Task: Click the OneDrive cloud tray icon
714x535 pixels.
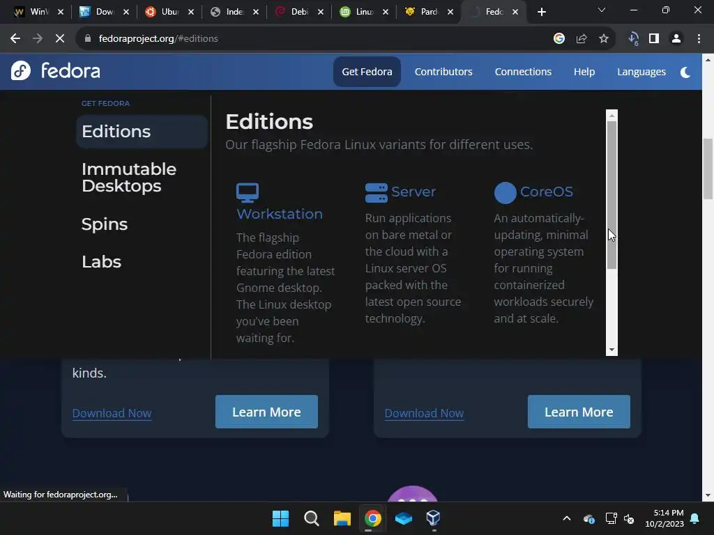Action: click(x=588, y=518)
